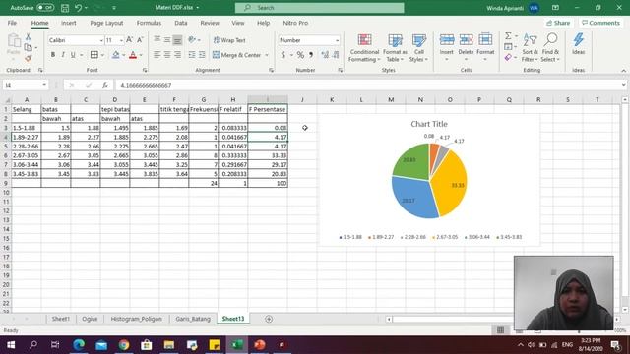Click the Delete cells icon
This screenshot has height=354, width=630.
point(466,40)
